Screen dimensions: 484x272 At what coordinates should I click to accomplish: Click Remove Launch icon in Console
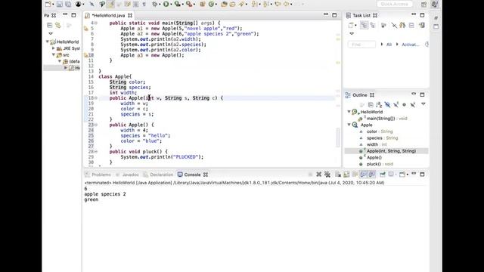pos(319,175)
